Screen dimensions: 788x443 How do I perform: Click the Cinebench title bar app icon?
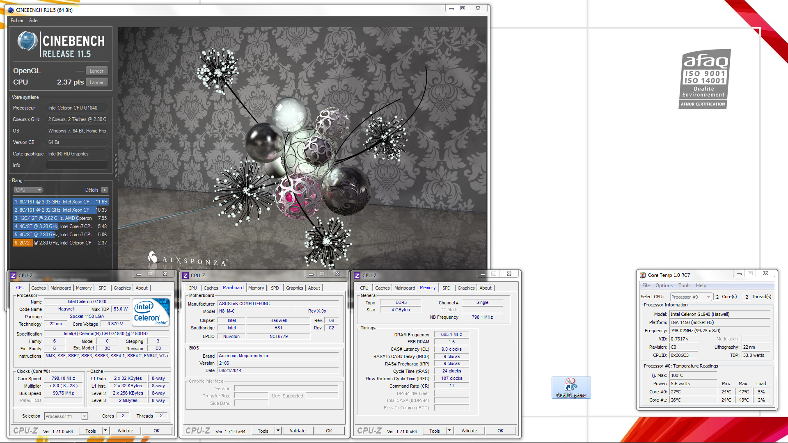click(x=11, y=10)
